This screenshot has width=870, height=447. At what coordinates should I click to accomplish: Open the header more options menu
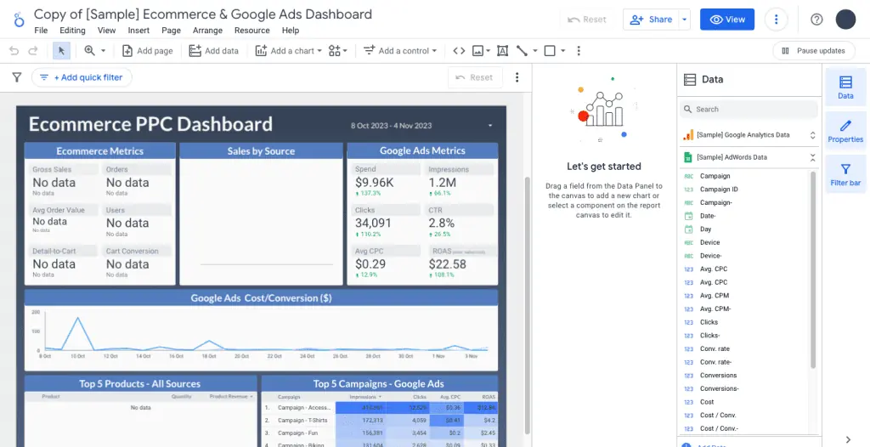tap(777, 20)
